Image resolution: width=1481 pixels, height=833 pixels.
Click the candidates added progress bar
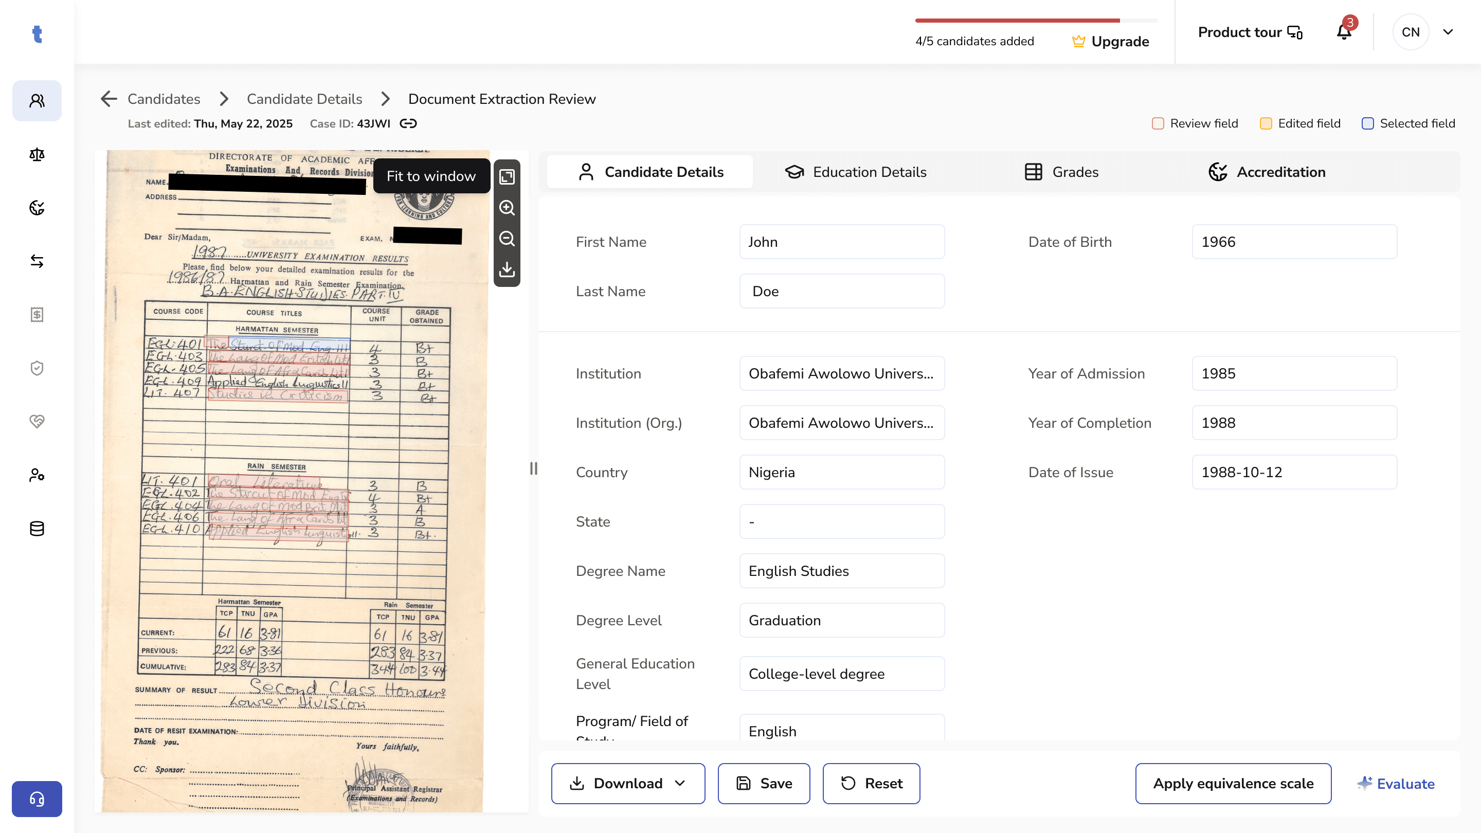[x=1036, y=21]
